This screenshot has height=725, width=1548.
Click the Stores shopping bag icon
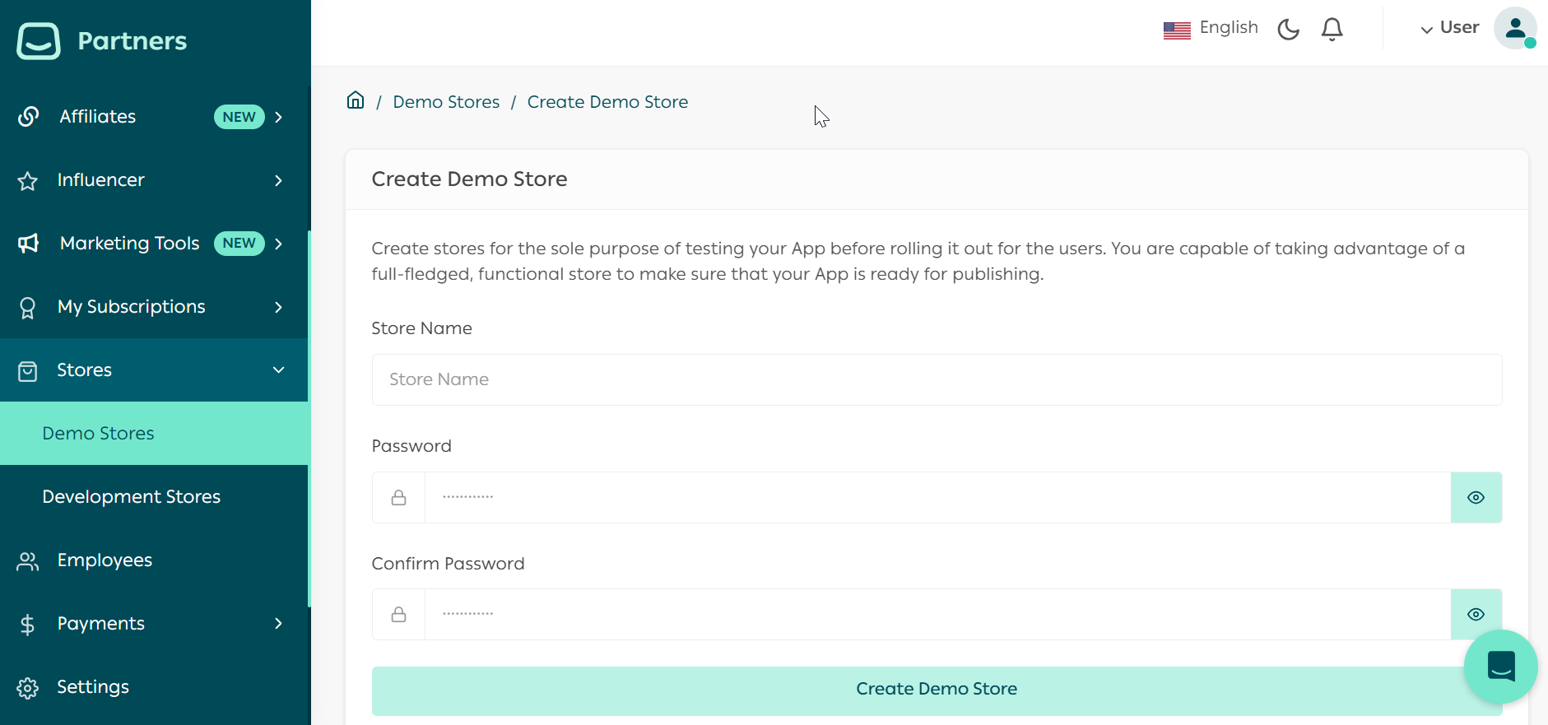pos(28,371)
